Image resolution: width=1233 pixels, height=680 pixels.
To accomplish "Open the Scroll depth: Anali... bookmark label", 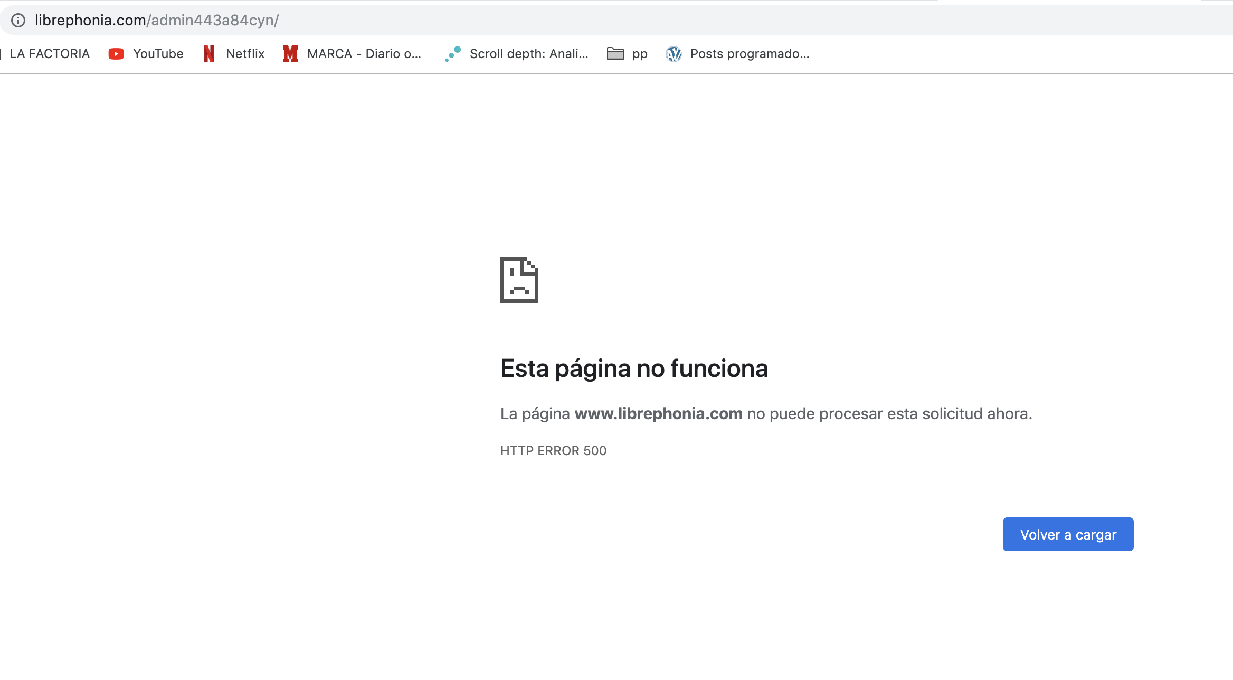I will click(528, 54).
